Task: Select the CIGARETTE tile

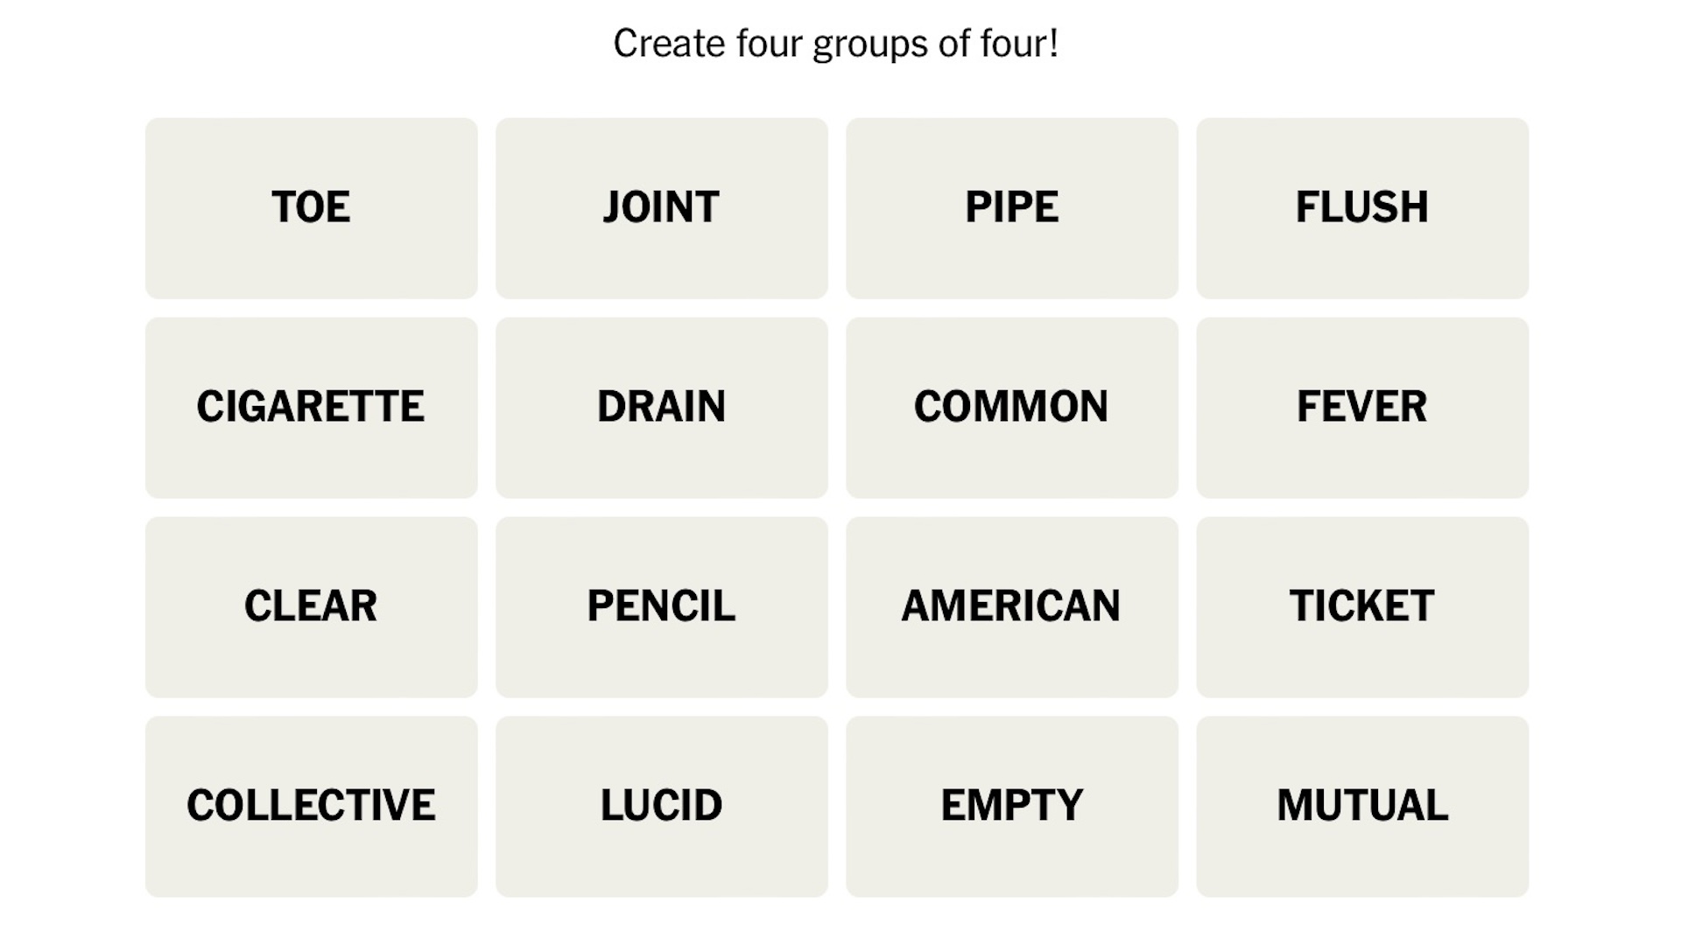Action: (311, 406)
